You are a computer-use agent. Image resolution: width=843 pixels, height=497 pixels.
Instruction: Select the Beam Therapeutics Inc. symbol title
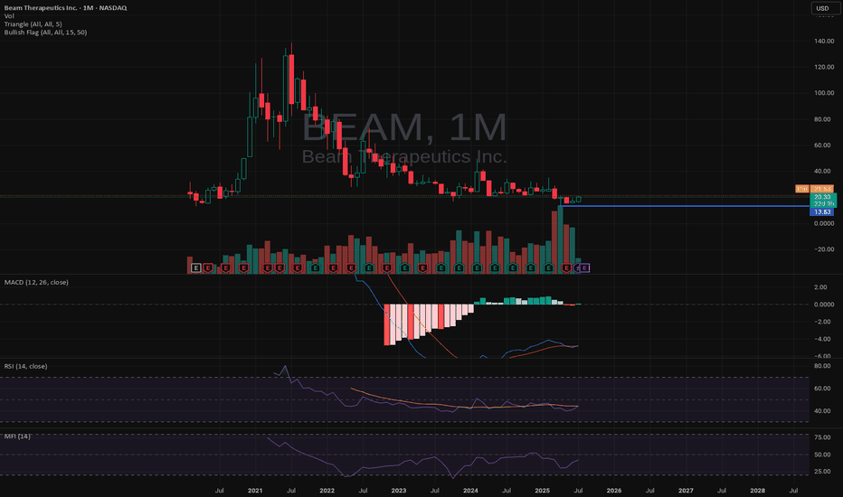coord(66,8)
